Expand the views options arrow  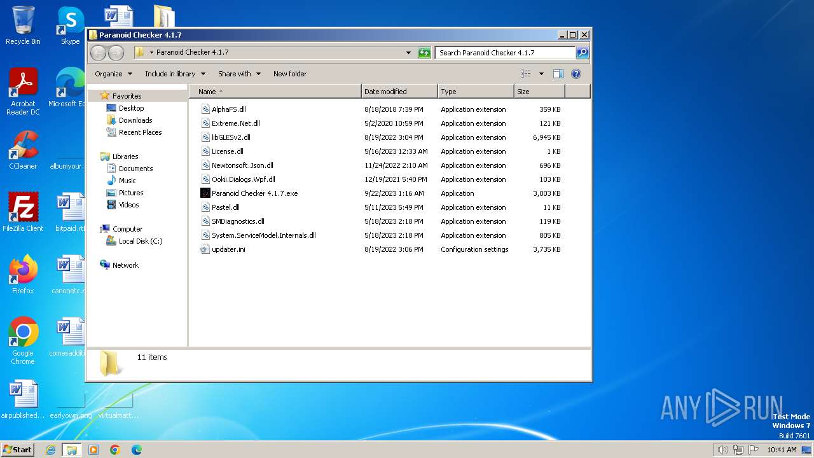(541, 74)
